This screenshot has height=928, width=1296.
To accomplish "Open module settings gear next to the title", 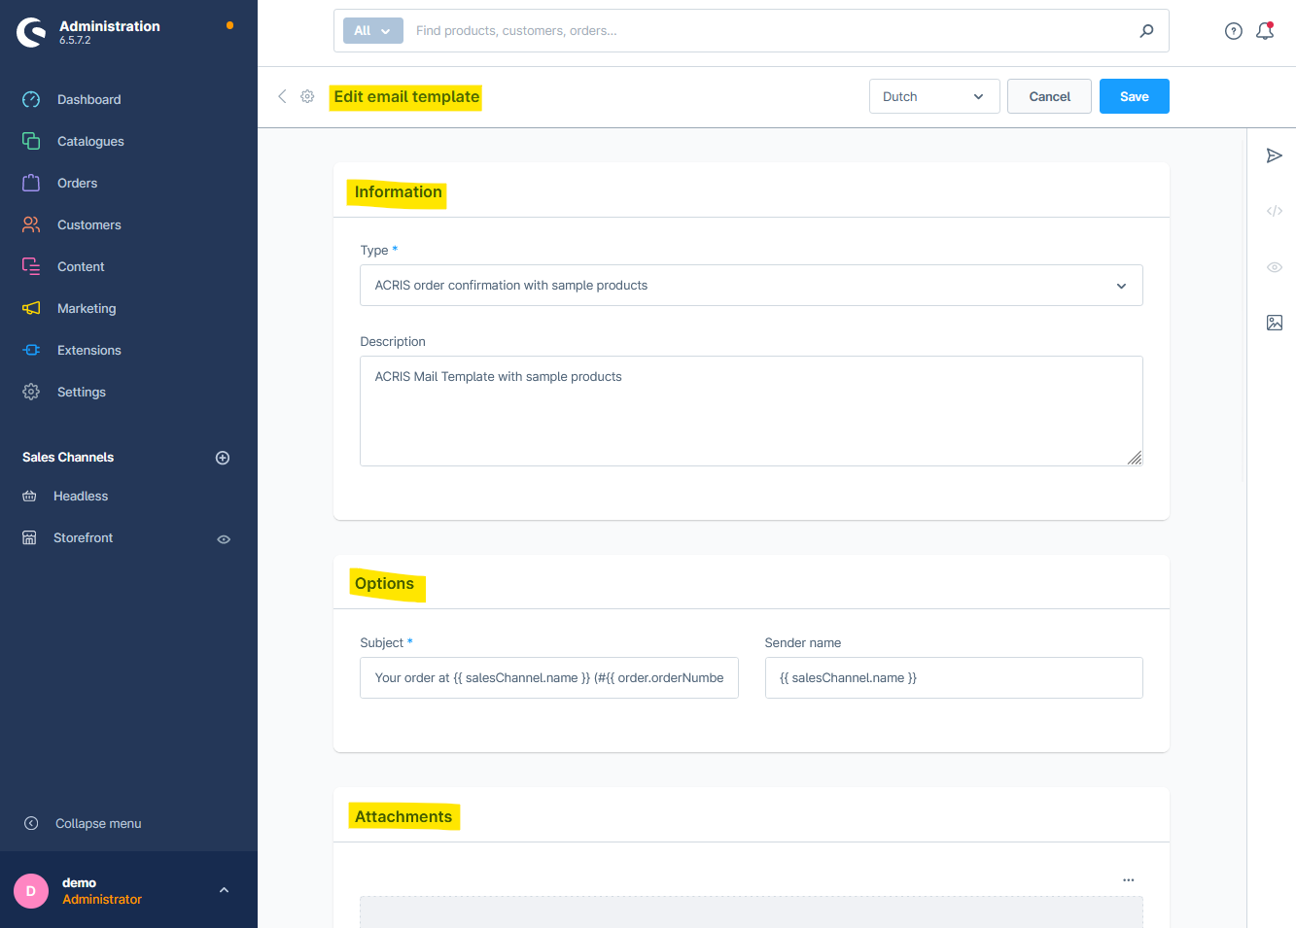I will coord(307,96).
